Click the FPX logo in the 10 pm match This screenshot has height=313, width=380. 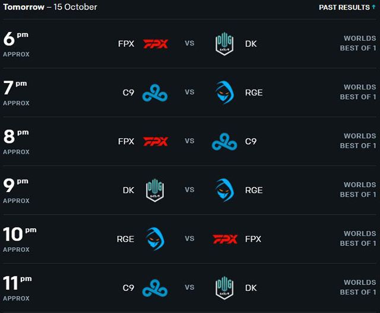click(225, 239)
